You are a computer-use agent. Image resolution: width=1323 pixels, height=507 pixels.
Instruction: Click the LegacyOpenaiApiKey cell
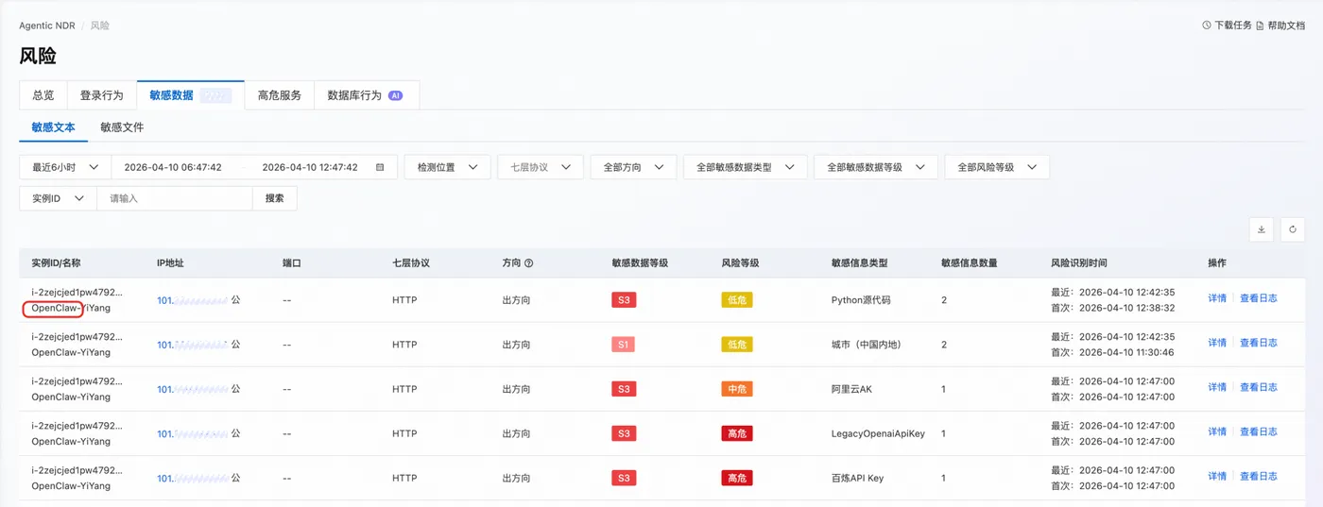click(x=878, y=433)
